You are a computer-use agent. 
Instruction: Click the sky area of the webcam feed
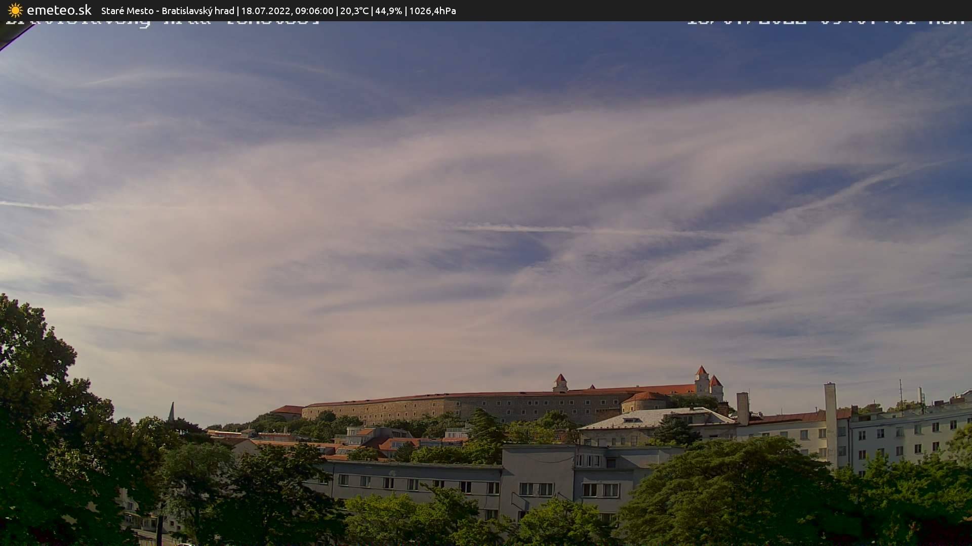click(x=486, y=177)
